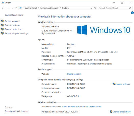Click manufacturer value 'Beelink'
Screen dimensions: 134x116
(x=70, y=44)
